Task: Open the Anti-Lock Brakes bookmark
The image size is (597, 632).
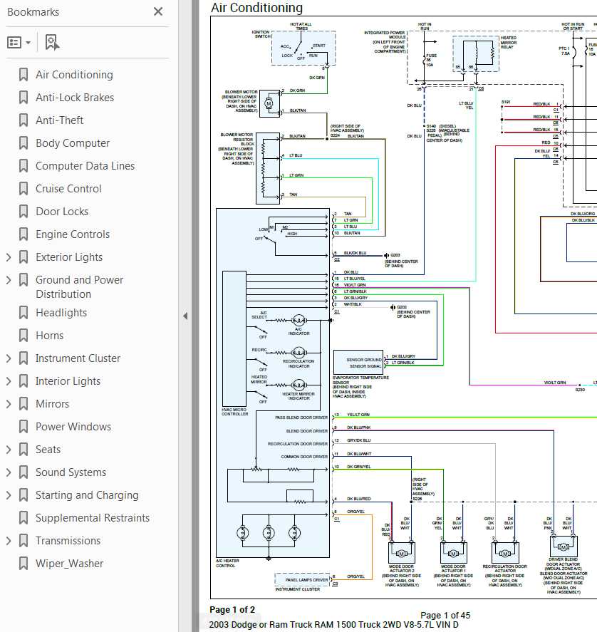Action: 75,98
